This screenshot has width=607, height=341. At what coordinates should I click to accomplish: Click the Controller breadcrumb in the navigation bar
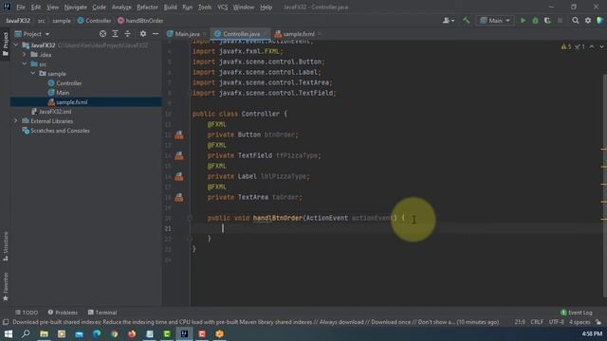[x=94, y=21]
